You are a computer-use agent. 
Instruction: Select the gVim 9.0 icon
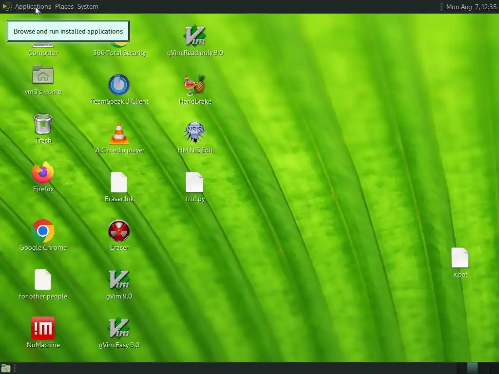click(x=119, y=280)
